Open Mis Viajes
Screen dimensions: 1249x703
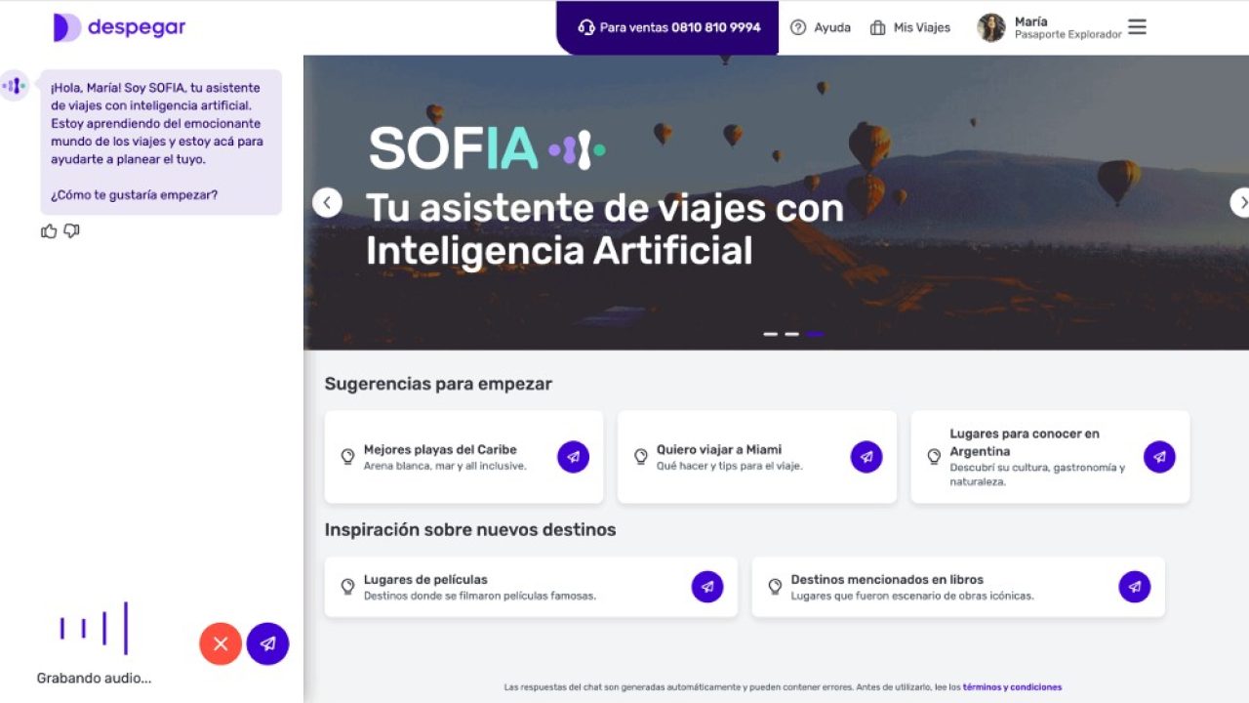909,27
